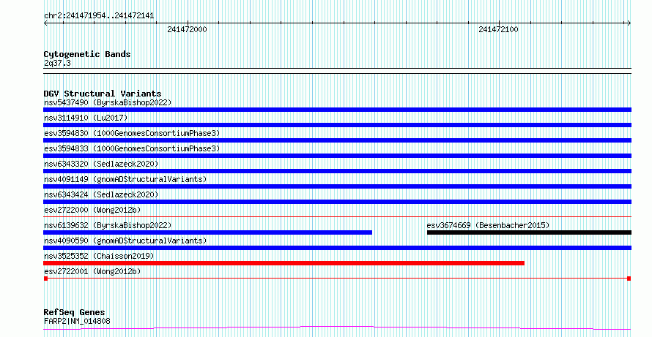Image resolution: width=652 pixels, height=337 pixels.
Task: Click the left red end square of esv2722001
Action: [x=45, y=279]
